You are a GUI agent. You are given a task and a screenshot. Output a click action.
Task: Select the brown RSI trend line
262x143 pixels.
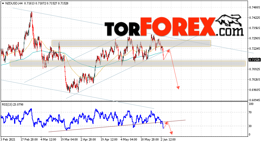(117, 126)
